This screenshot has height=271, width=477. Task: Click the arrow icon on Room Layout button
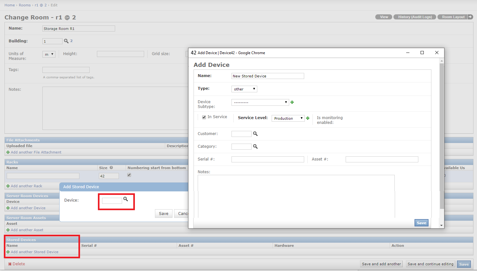coord(471,17)
